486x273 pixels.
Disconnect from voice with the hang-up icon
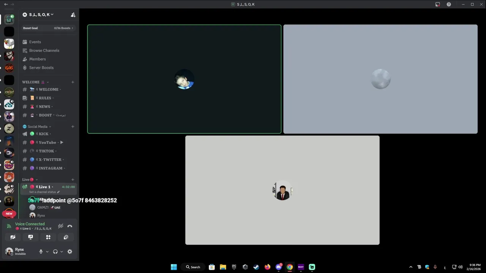coord(70,226)
